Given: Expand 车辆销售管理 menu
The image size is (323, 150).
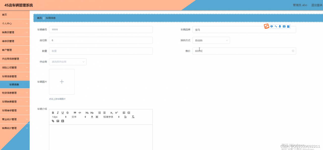Looking at the screenshot, I should pos(15,102).
